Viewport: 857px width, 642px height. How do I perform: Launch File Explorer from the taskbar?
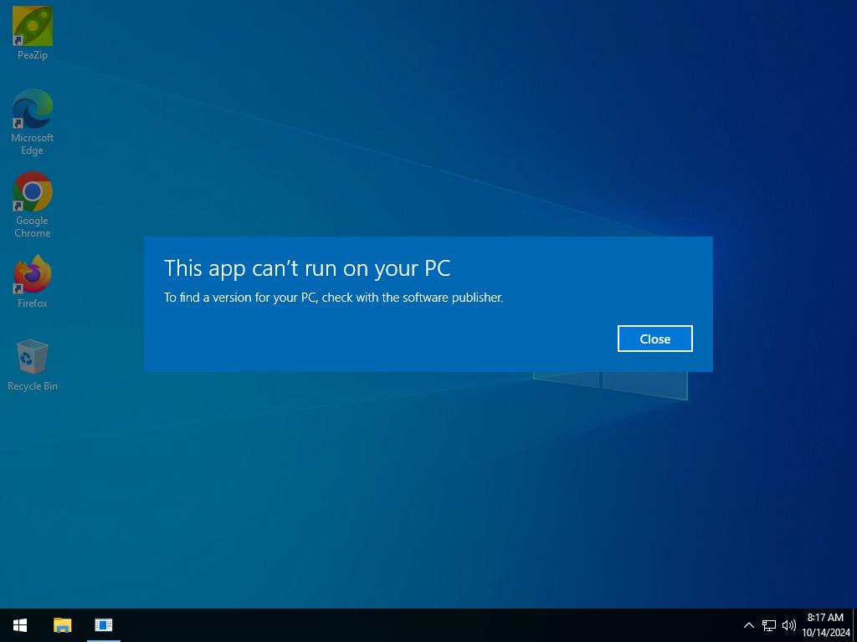63,625
